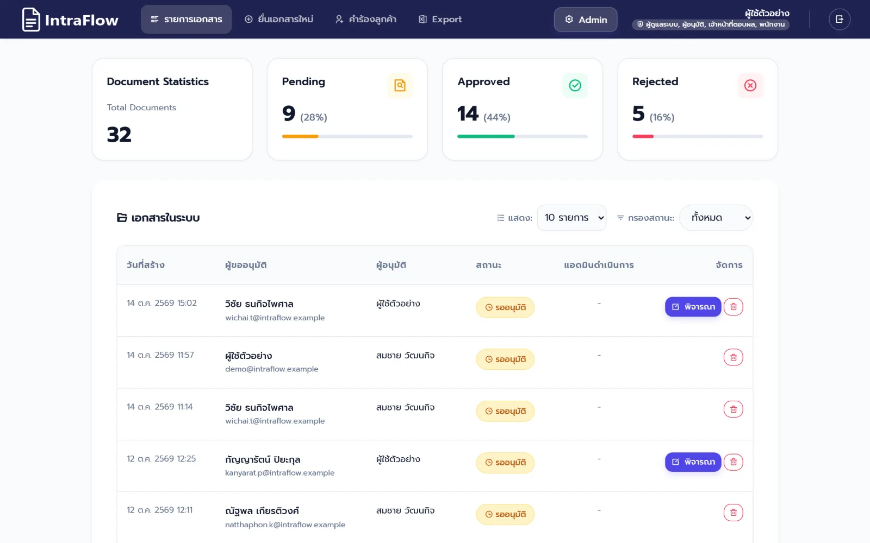This screenshot has height=543, width=870.
Task: Click the logout icon button
Action: point(840,20)
